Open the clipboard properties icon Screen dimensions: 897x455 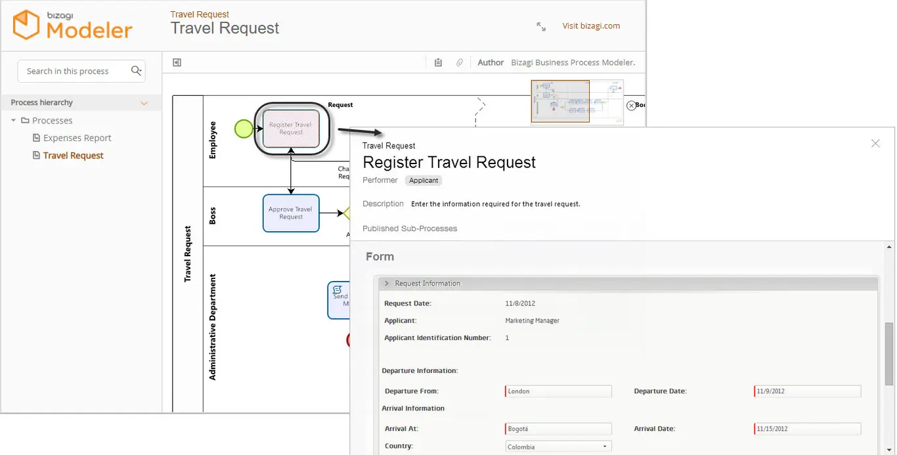[438, 62]
